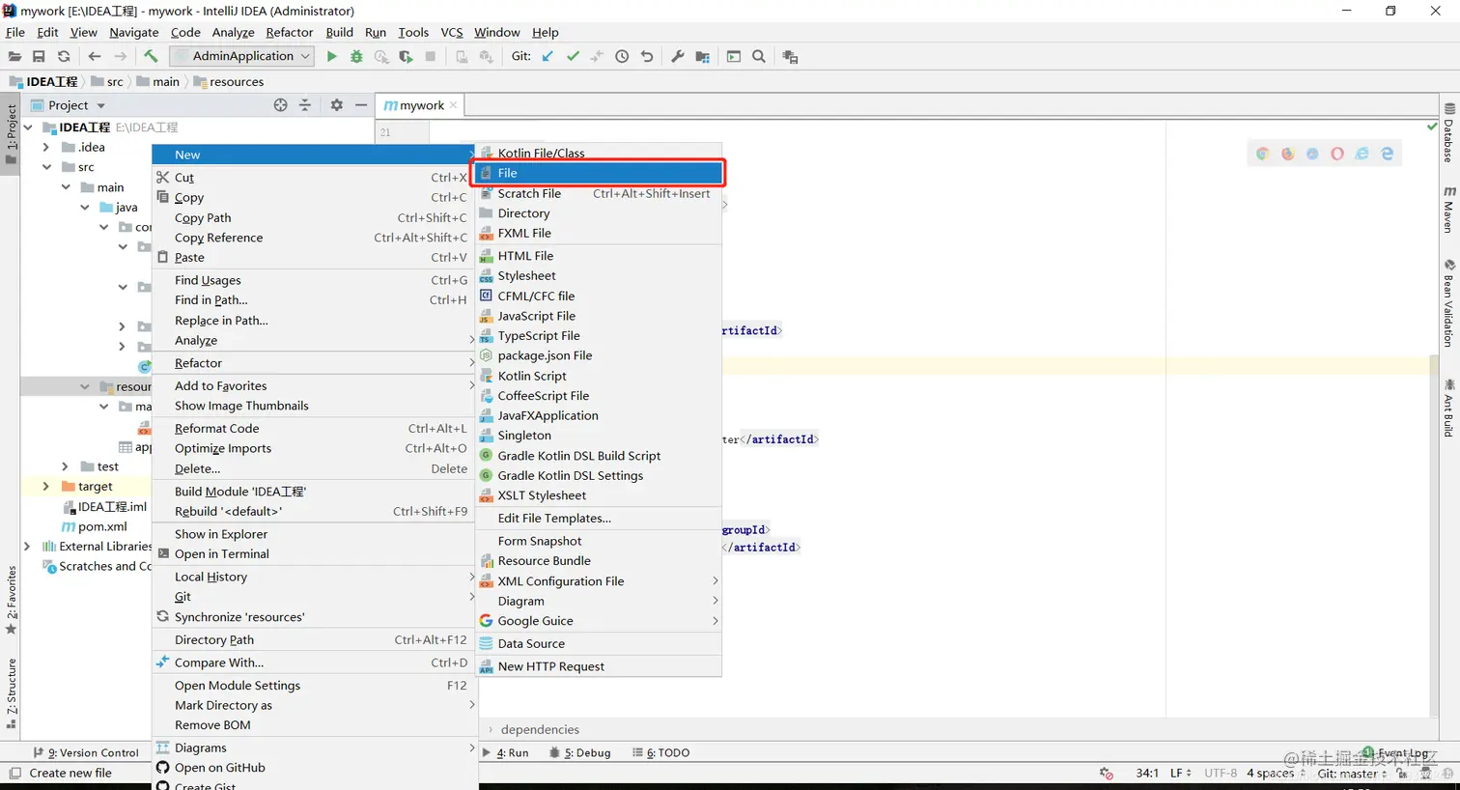Open the TODO tool window
This screenshot has height=790, width=1460.
coord(661,753)
